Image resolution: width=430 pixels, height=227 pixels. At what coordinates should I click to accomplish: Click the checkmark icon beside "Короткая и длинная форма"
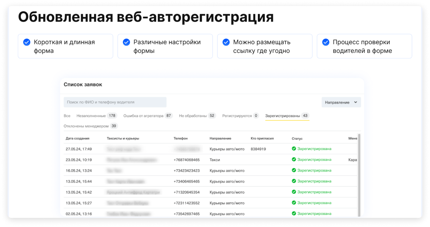(27, 42)
